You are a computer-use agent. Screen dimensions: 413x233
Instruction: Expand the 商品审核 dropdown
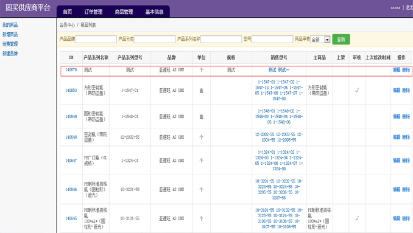coord(320,40)
